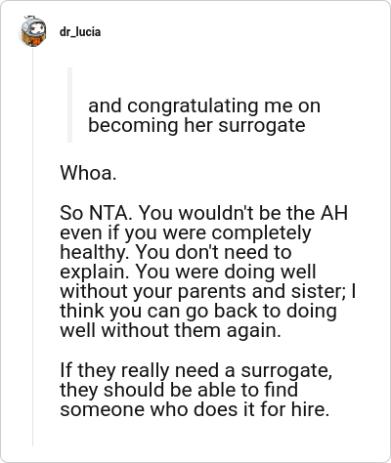Click the 'NTA' word in the comment
The image size is (391, 463).
tap(109, 213)
